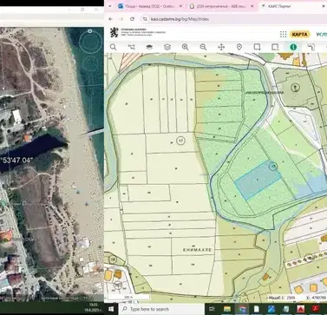Click the yellow КАРТА button
Image resolution: width=327 pixels, height=315 pixels.
click(x=299, y=35)
